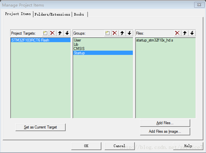Screen dimensions: 206x153
Task: Move file down in list
Action: pyautogui.click(x=192, y=33)
